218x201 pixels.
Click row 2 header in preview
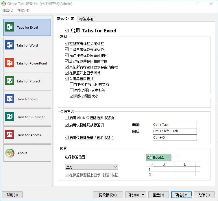(x=149, y=175)
